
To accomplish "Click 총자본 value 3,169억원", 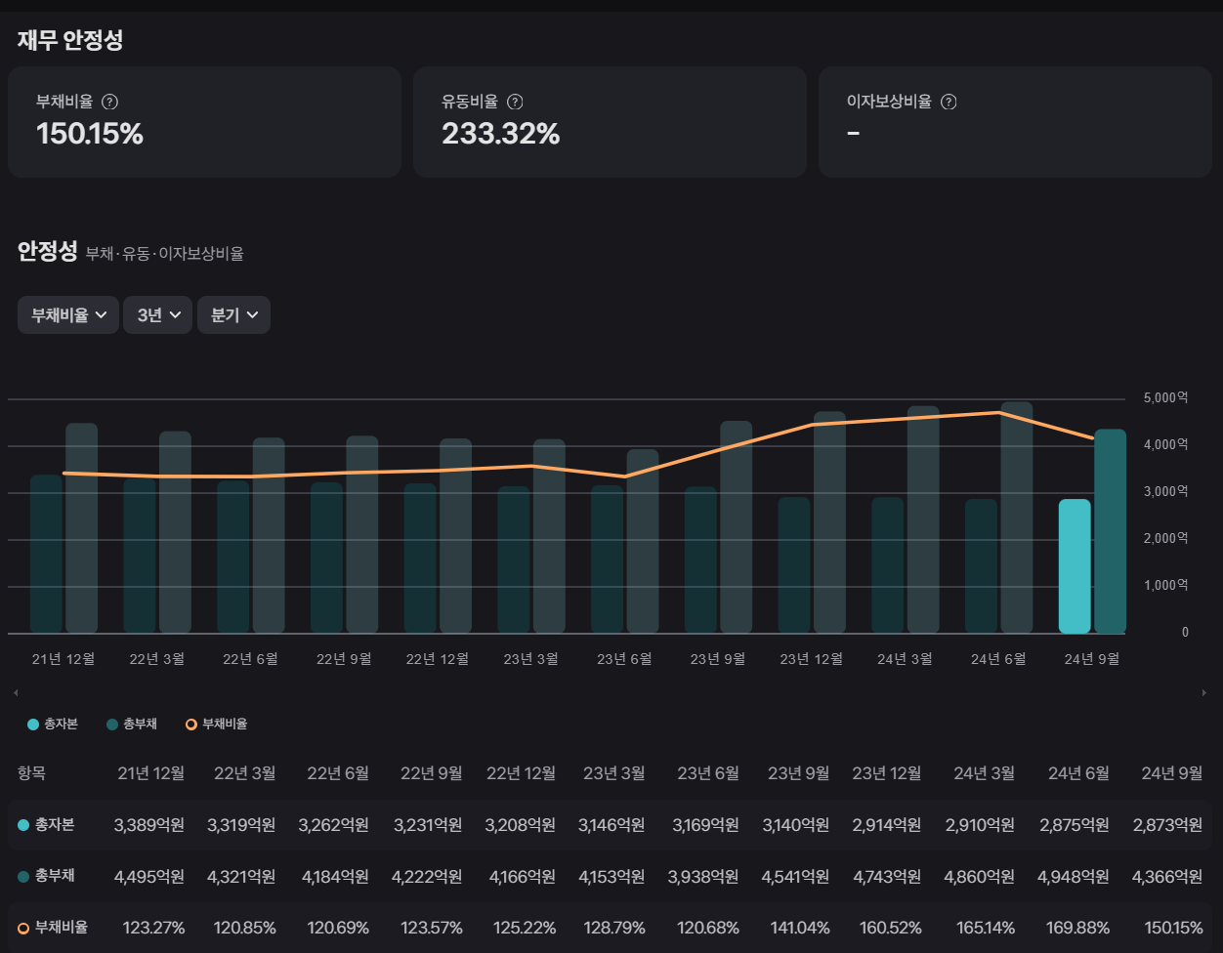I will coord(707,825).
